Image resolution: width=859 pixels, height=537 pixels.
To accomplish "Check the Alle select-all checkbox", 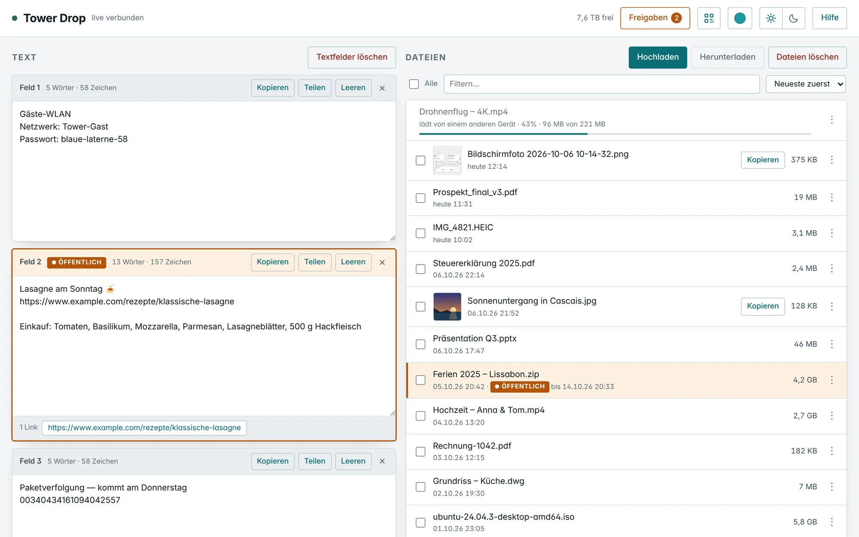I will pos(414,84).
